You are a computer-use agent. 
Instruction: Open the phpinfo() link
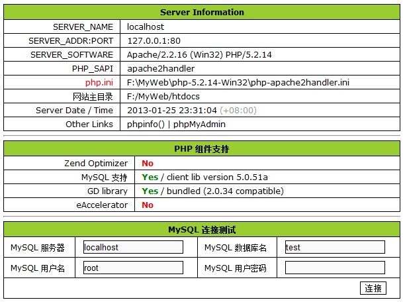[146, 125]
